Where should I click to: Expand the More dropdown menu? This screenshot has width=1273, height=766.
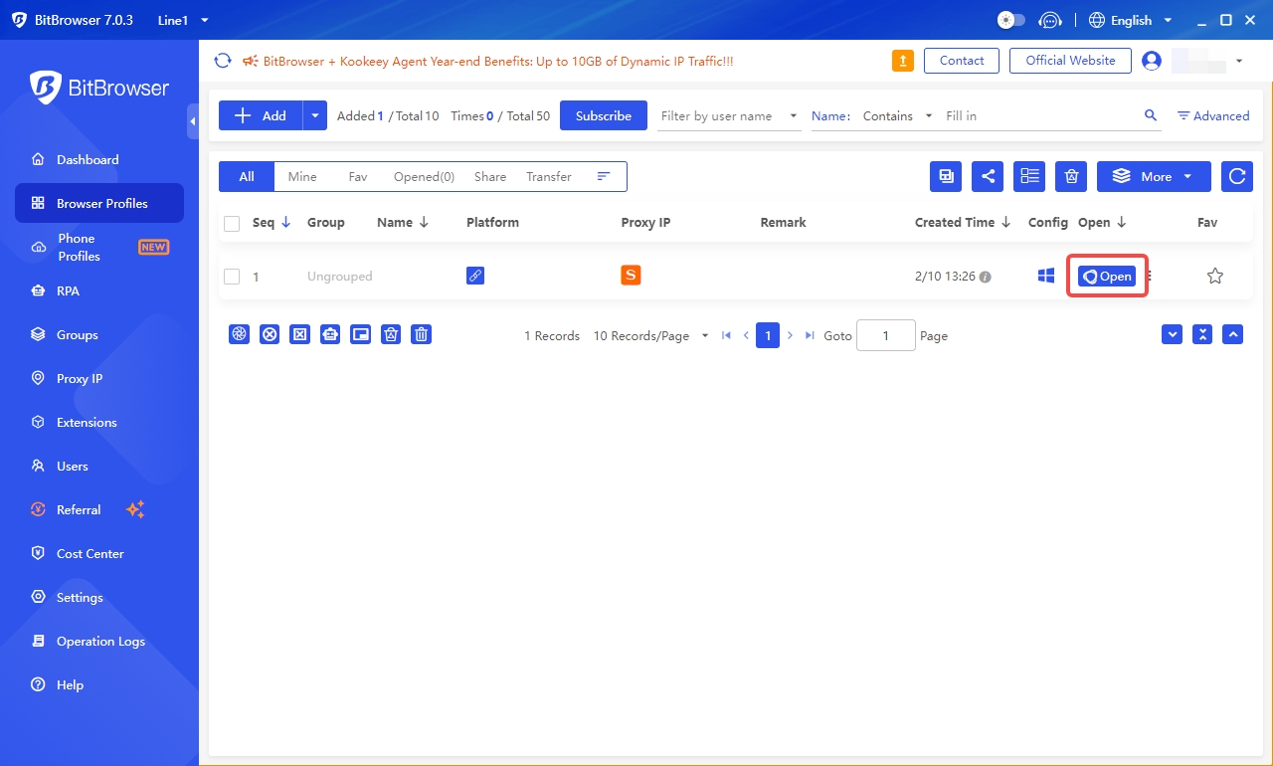tap(1154, 176)
